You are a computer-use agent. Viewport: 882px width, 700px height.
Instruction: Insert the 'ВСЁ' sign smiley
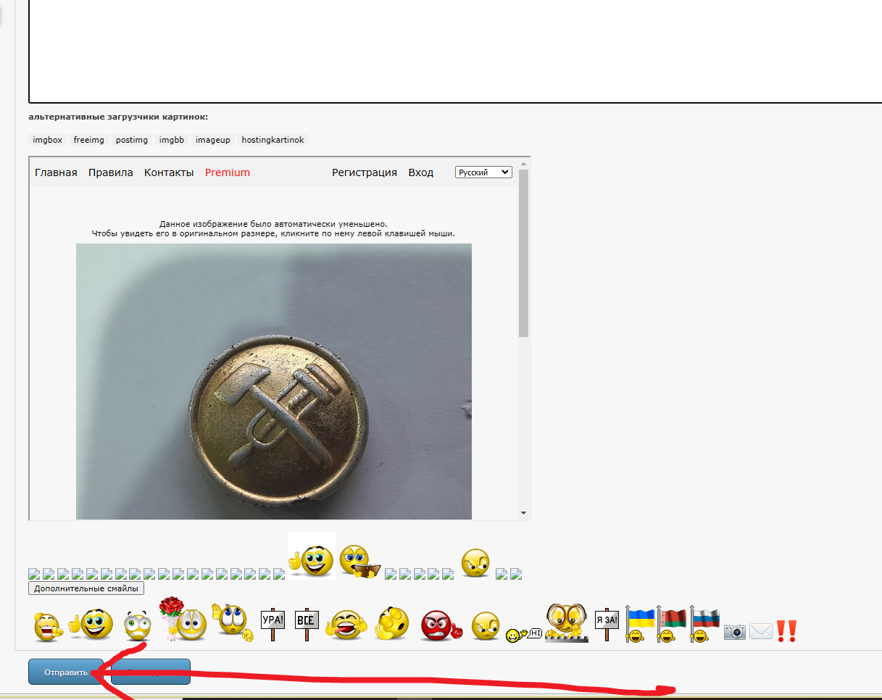pyautogui.click(x=307, y=624)
